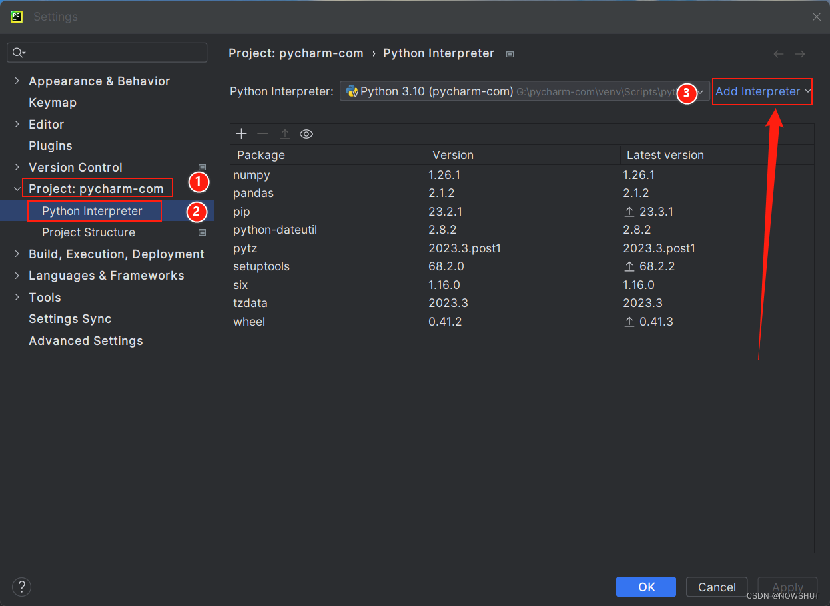This screenshot has height=606, width=830.
Task: Click Version Control label
Action: (75, 168)
